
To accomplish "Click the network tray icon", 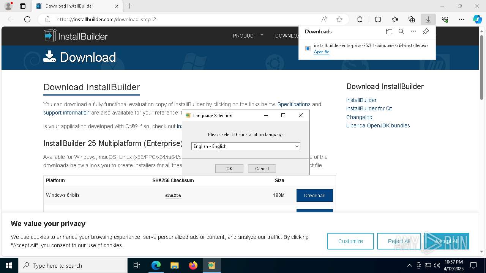I will [428, 265].
